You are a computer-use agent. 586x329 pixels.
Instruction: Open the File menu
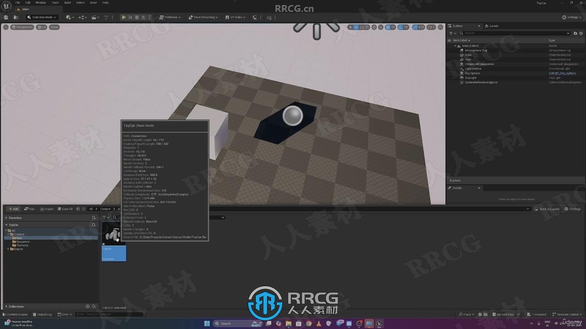pyautogui.click(x=17, y=3)
